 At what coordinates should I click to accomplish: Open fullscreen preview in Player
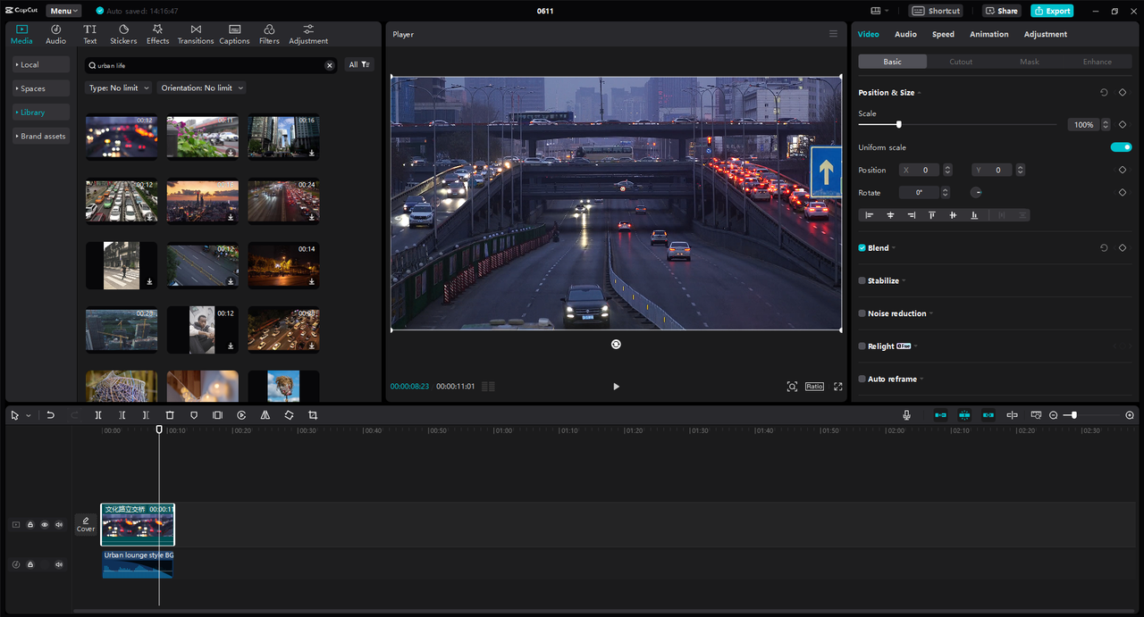837,387
